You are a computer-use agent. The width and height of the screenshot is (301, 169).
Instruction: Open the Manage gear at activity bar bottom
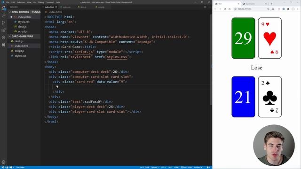[3, 162]
